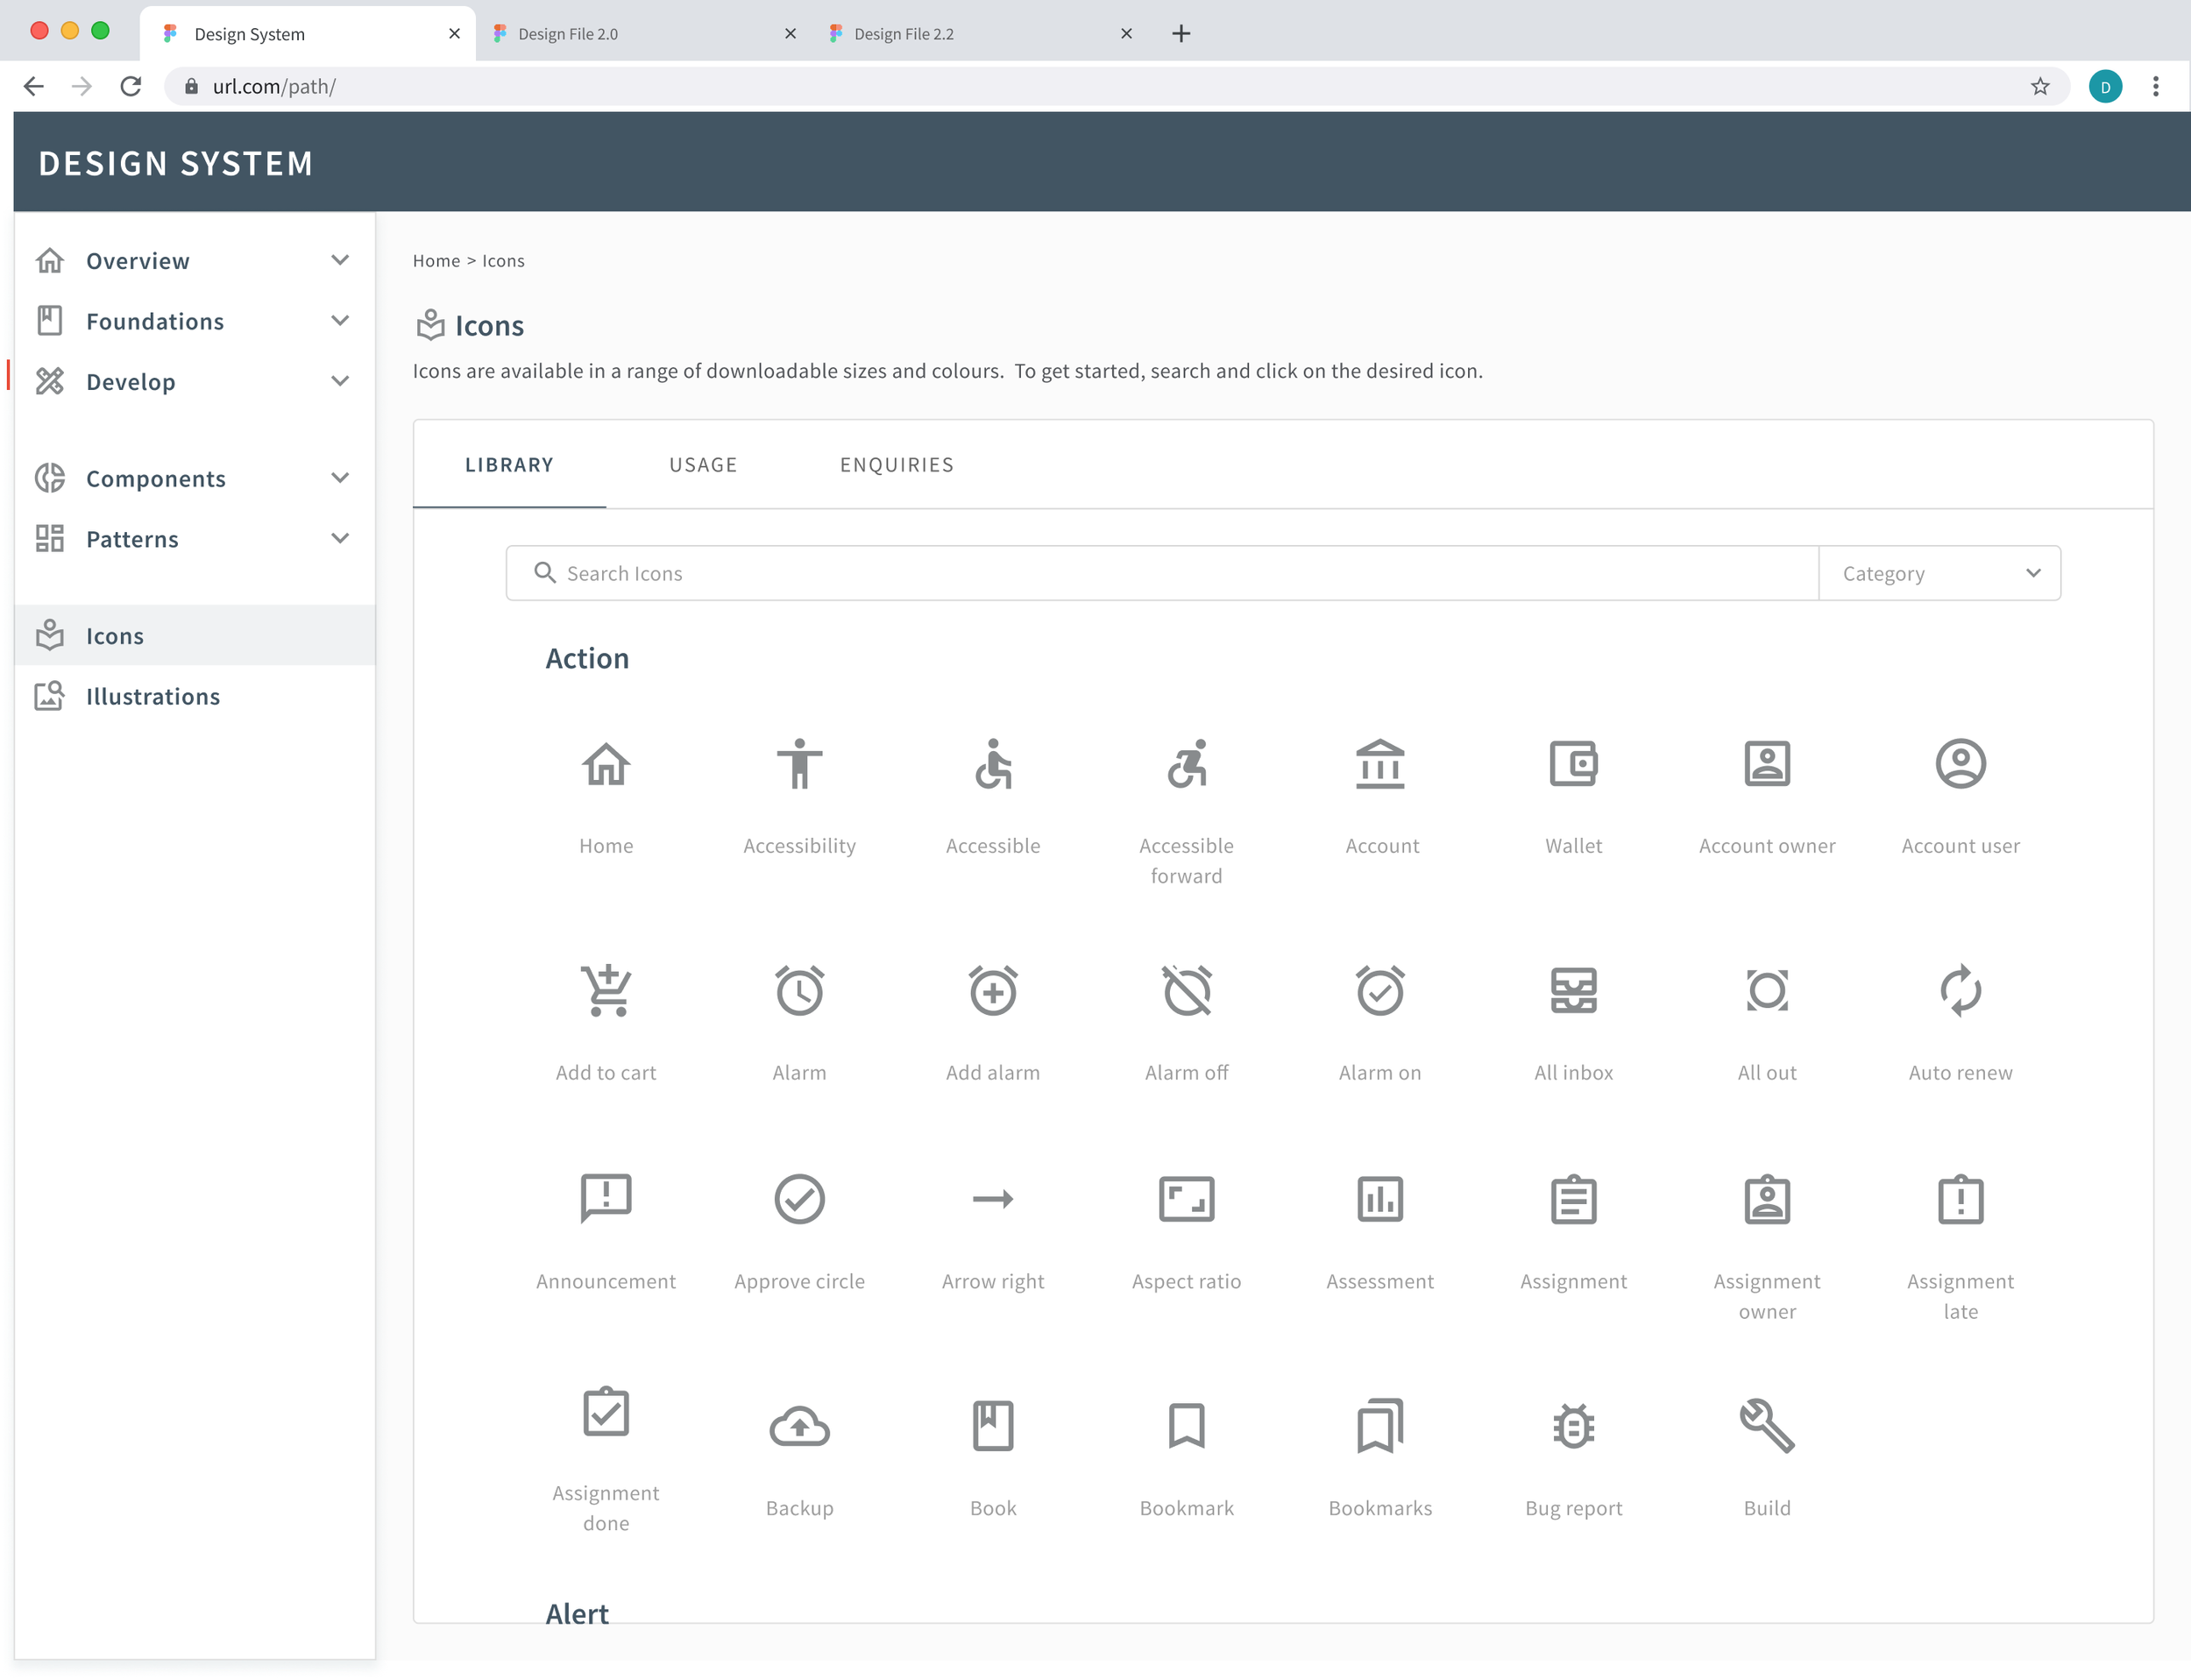Image resolution: width=2191 pixels, height=1680 pixels.
Task: Switch to the Usage tab
Action: [702, 464]
